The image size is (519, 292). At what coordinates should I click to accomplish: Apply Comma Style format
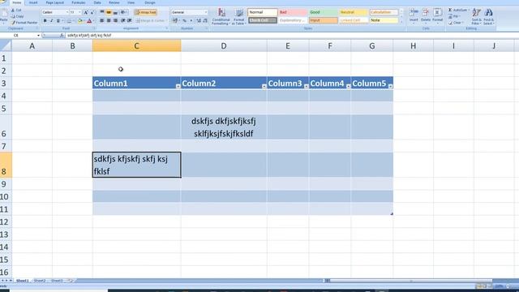[x=191, y=20]
